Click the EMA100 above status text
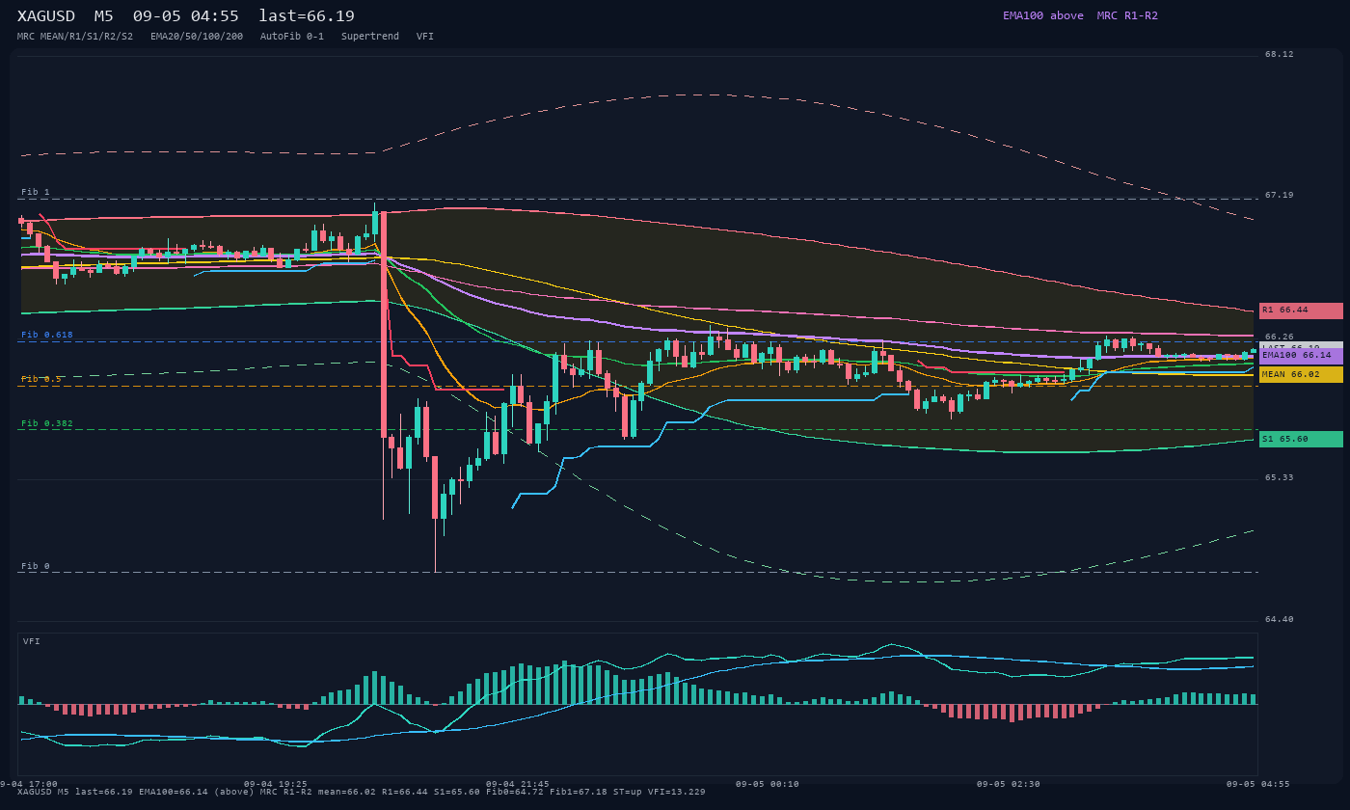This screenshot has width=1350, height=810. click(x=1043, y=15)
